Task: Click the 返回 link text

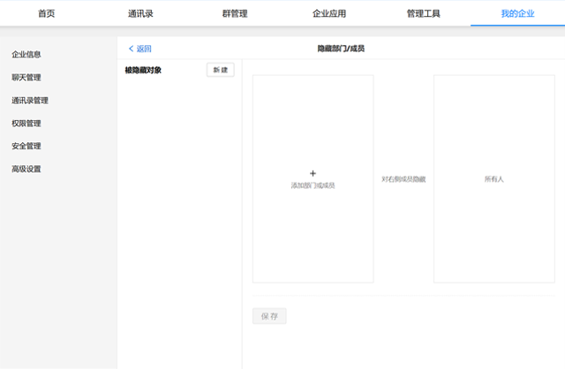Action: (144, 49)
